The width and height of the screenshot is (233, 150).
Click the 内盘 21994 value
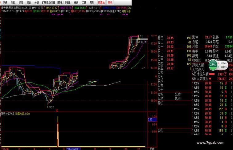(229, 47)
